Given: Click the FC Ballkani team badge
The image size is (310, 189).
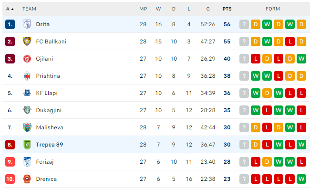Looking at the screenshot, I should pyautogui.click(x=27, y=42).
